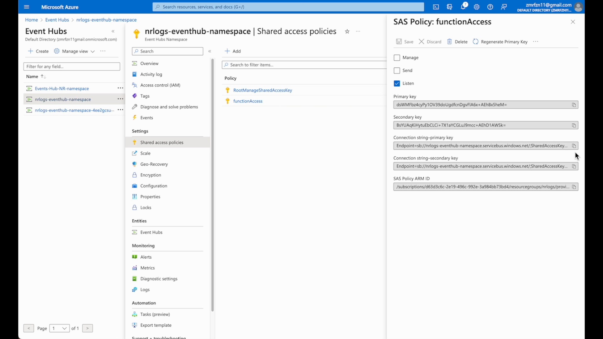The height and width of the screenshot is (339, 603).
Task: Close the SAS Policy functionAccess panel
Action: pos(573,22)
